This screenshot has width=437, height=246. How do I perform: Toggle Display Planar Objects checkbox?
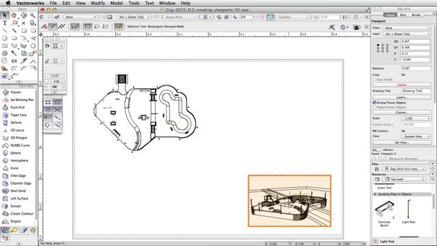pyautogui.click(x=374, y=102)
